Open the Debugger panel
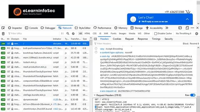This screenshot has width=200, height=112. tap(48, 28)
